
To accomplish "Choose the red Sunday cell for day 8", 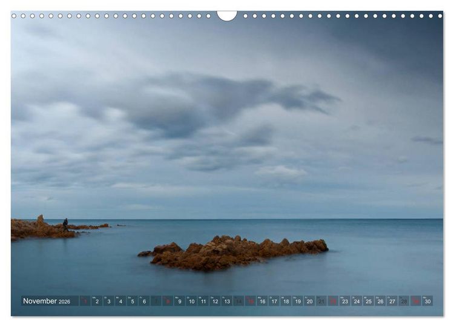I will [x=168, y=300].
